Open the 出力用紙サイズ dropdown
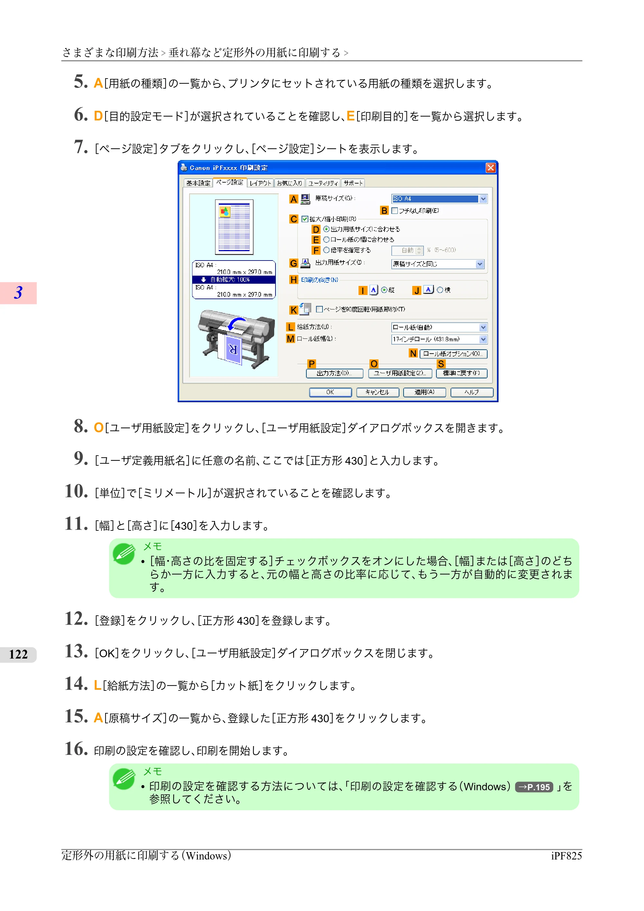Image resolution: width=644 pixels, height=911 pixels. (438, 264)
